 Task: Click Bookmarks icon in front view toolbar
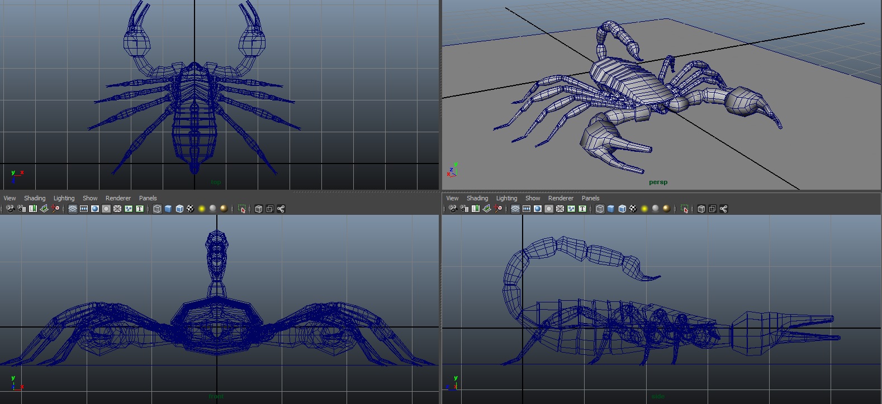point(33,209)
